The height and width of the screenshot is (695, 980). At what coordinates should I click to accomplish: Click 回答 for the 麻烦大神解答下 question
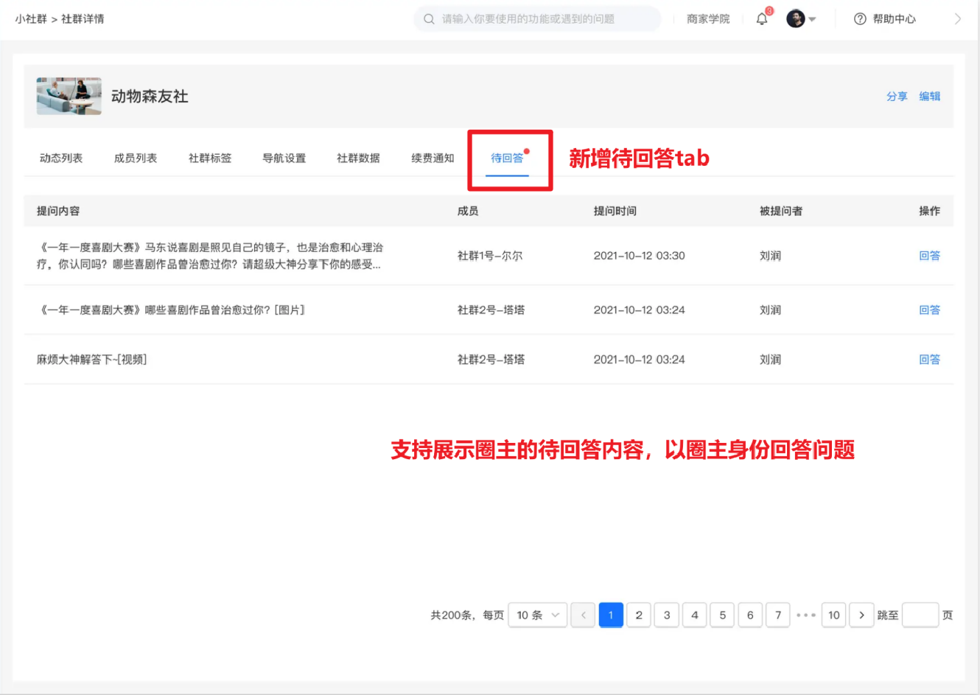pyautogui.click(x=929, y=360)
